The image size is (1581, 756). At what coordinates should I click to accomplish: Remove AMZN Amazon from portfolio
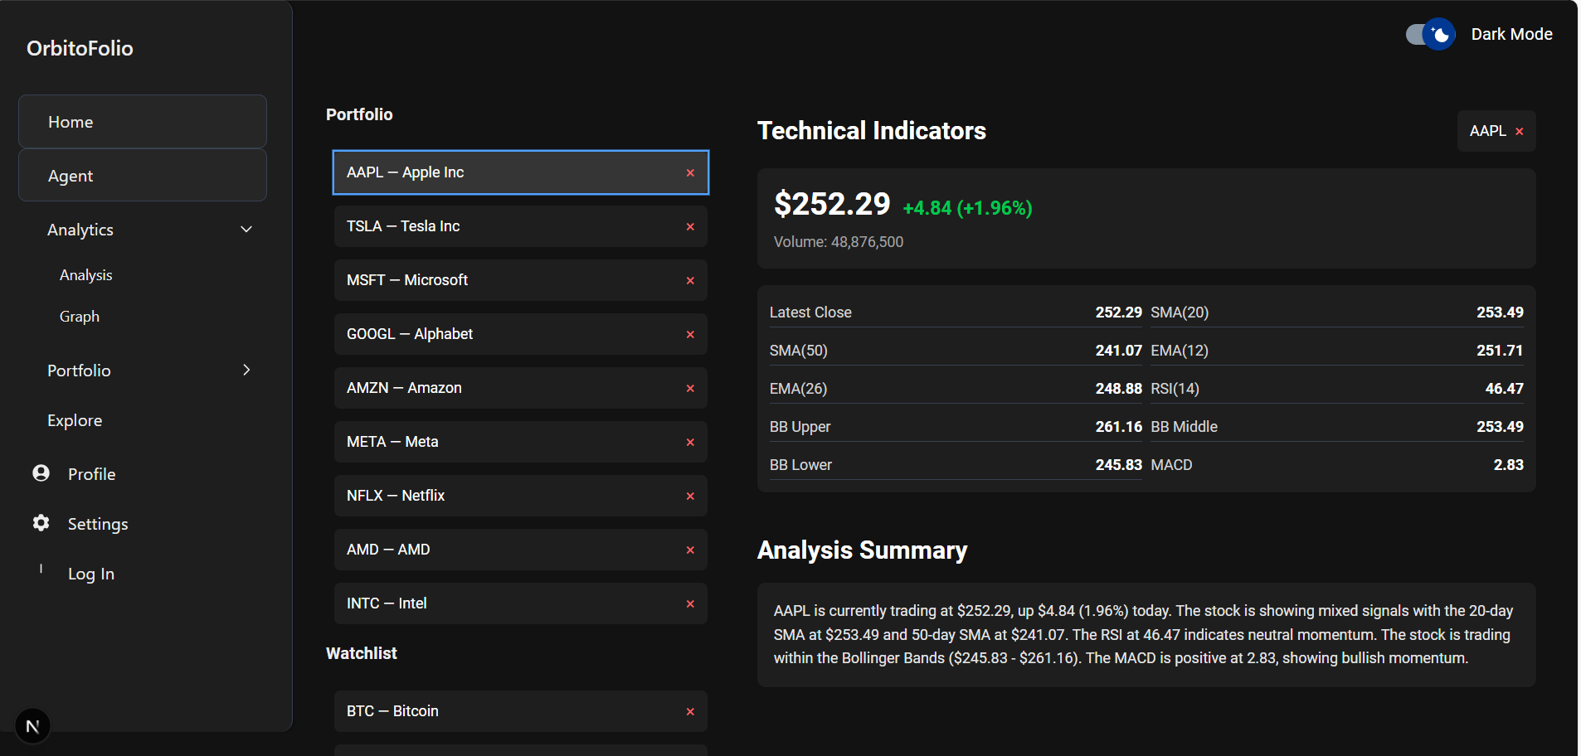click(x=690, y=388)
